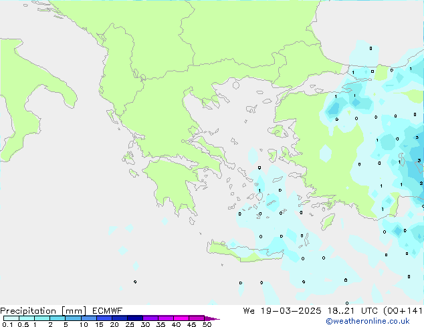Click the '0.5' legend scale label

[23, 324]
